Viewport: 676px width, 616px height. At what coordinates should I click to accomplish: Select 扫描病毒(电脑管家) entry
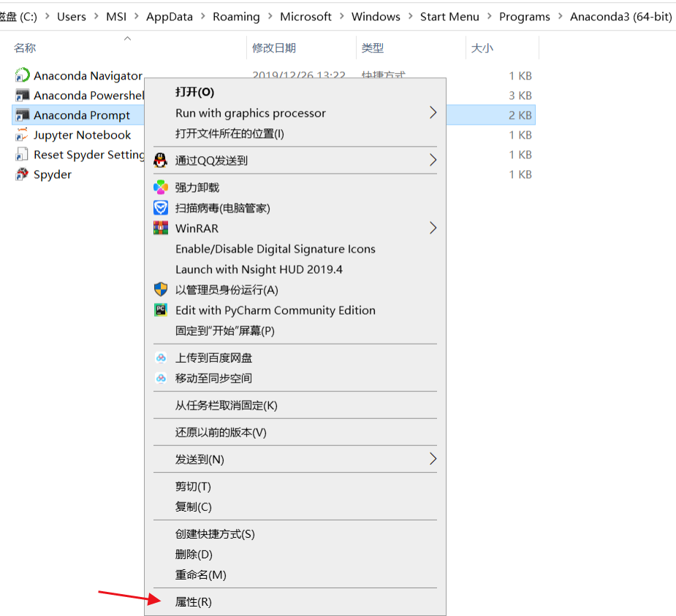click(x=295, y=208)
